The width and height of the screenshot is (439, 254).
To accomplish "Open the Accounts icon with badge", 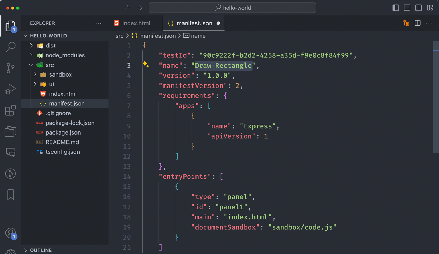I will pyautogui.click(x=11, y=233).
